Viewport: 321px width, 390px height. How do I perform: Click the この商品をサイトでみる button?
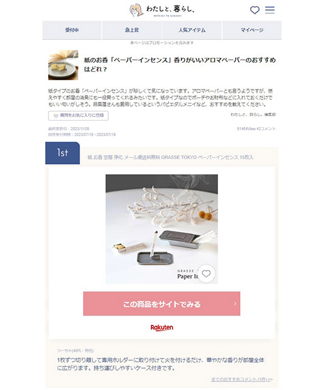[162, 303]
